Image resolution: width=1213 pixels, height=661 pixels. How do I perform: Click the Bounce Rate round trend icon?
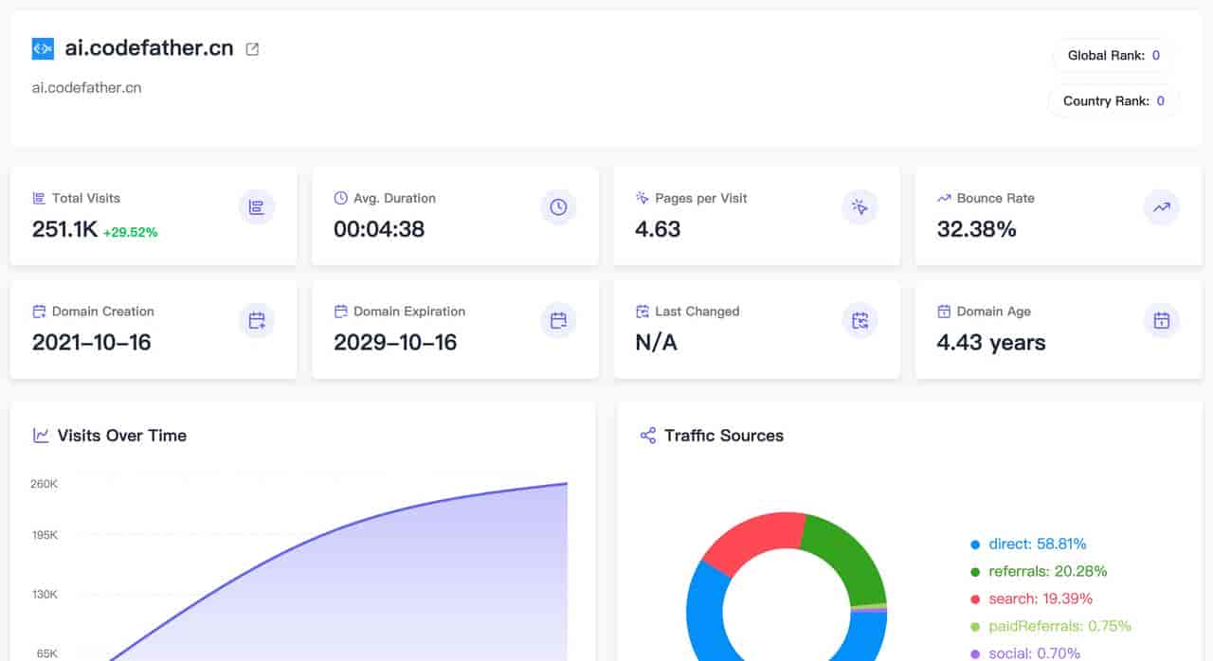coord(1161,206)
